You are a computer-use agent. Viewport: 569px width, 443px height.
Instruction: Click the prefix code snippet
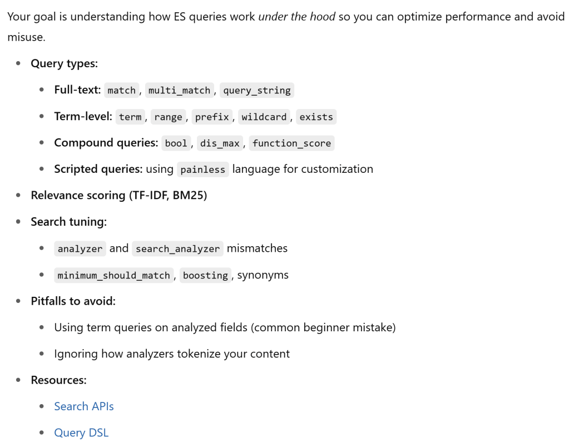click(212, 117)
